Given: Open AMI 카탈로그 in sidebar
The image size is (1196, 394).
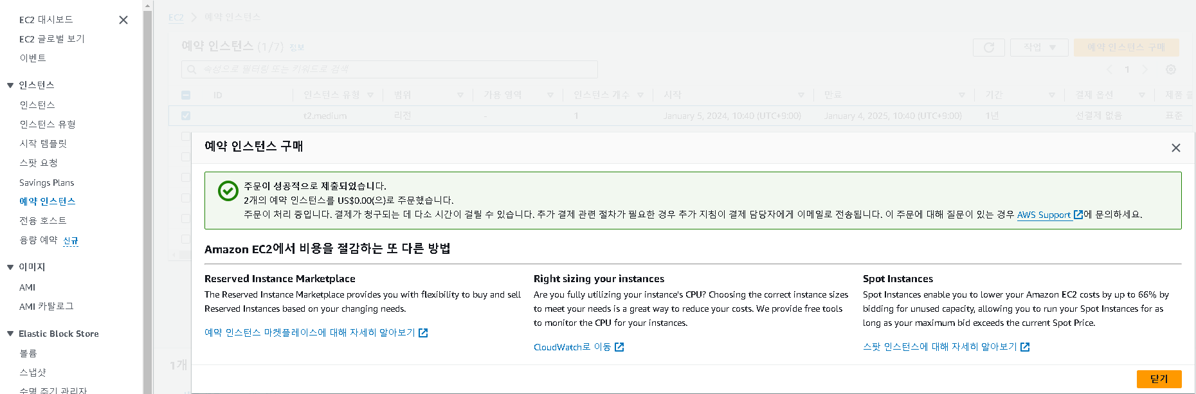Looking at the screenshot, I should pos(46,307).
